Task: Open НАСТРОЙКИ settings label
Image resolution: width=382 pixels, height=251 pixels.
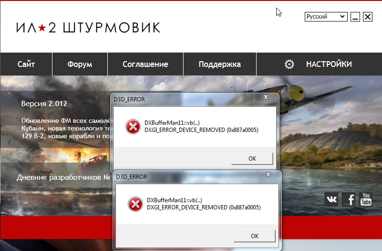Action: [x=329, y=64]
